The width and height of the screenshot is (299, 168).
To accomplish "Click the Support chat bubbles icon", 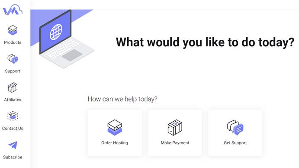I will (13, 59).
